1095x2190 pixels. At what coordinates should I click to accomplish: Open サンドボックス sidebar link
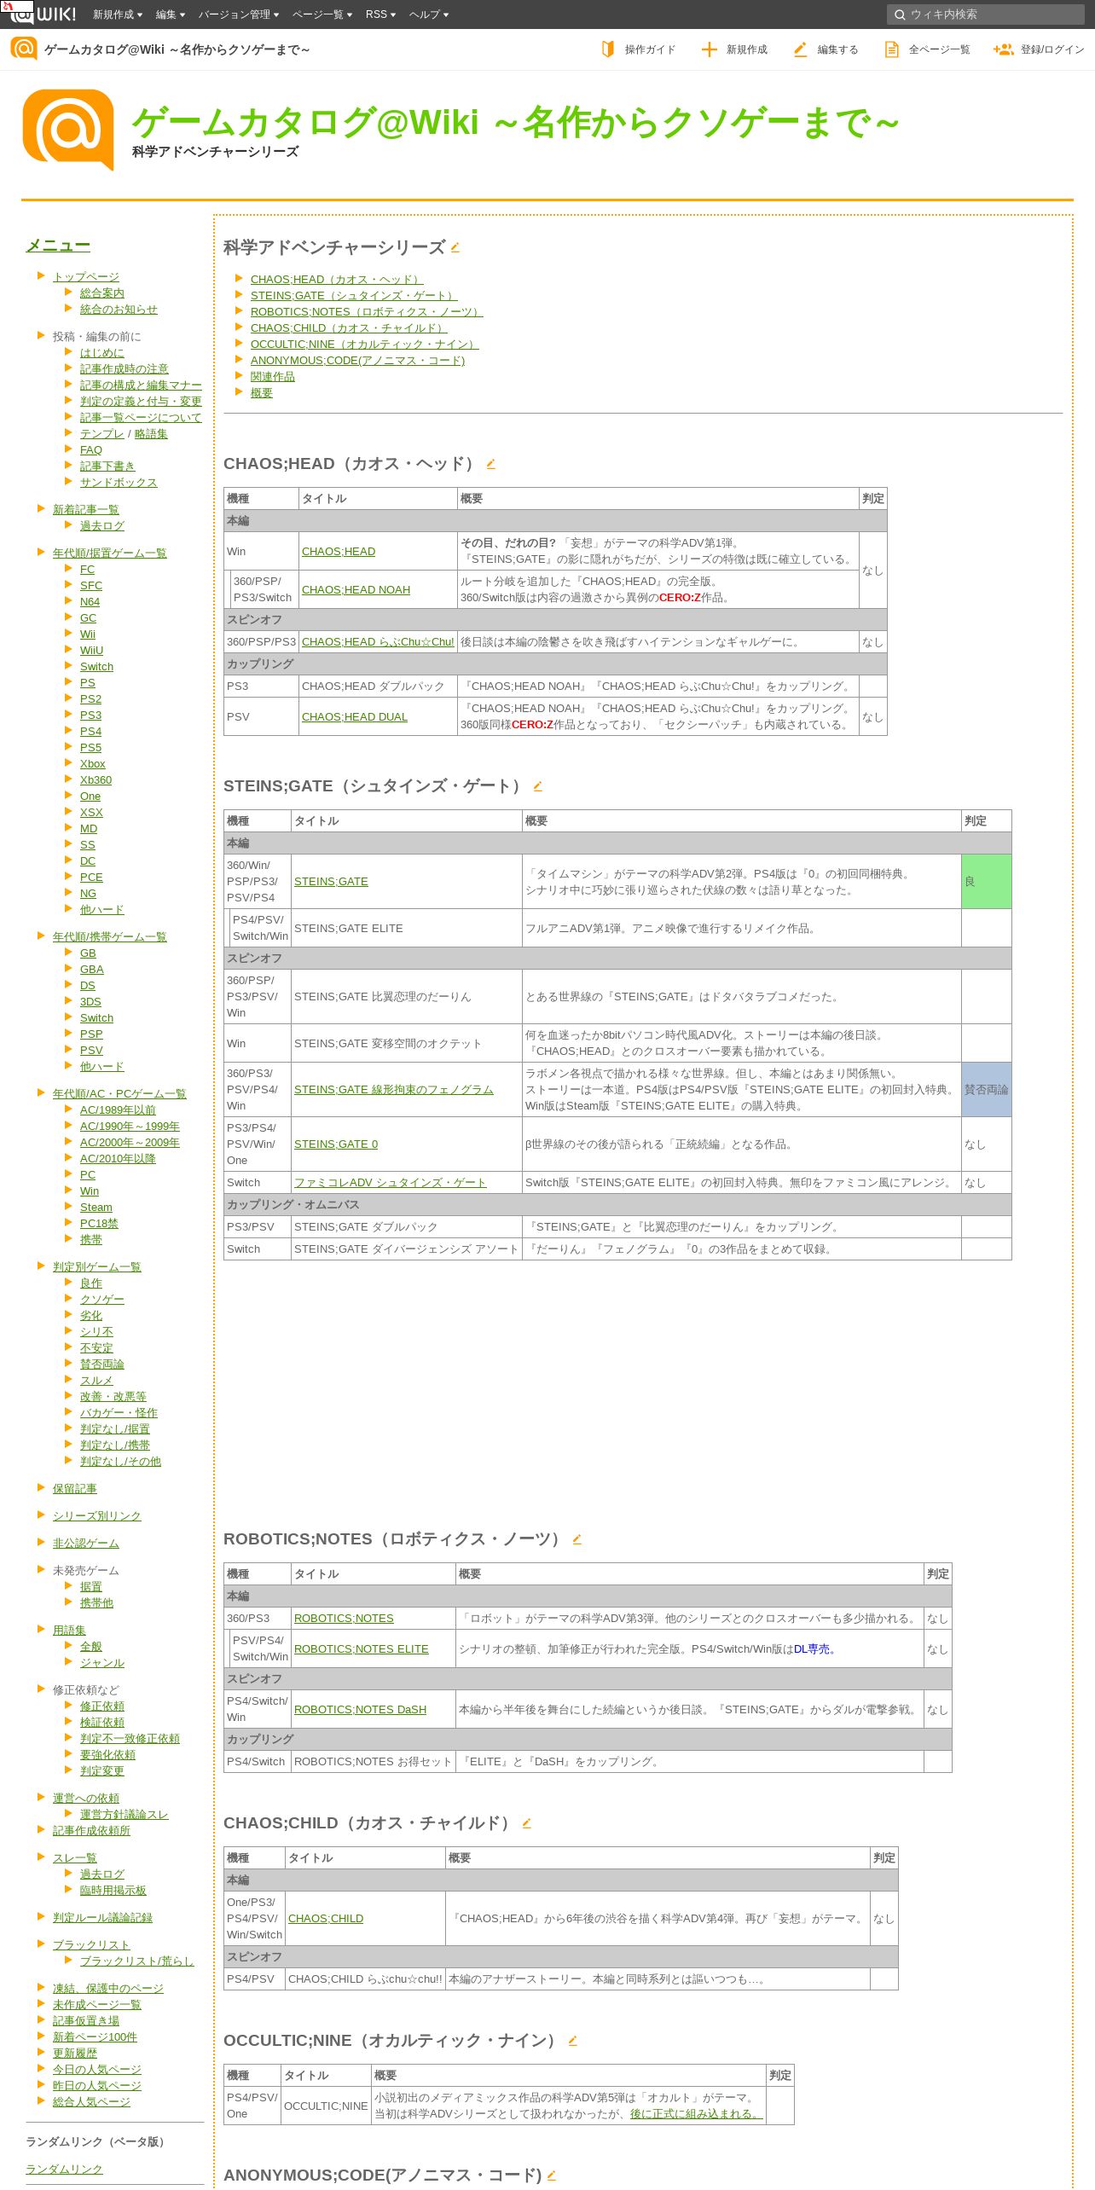tap(119, 483)
